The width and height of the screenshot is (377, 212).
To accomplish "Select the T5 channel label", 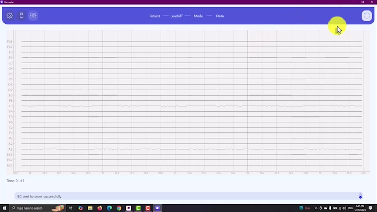I will (10, 117).
